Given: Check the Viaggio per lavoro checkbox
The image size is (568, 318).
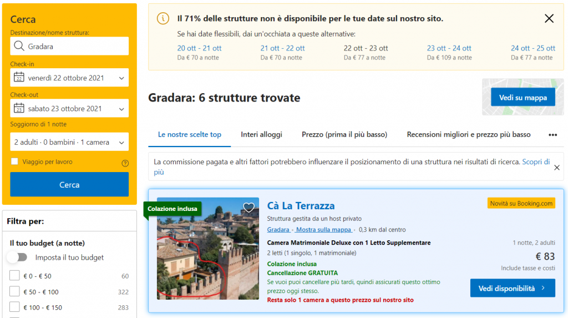Looking at the screenshot, I should [x=14, y=162].
